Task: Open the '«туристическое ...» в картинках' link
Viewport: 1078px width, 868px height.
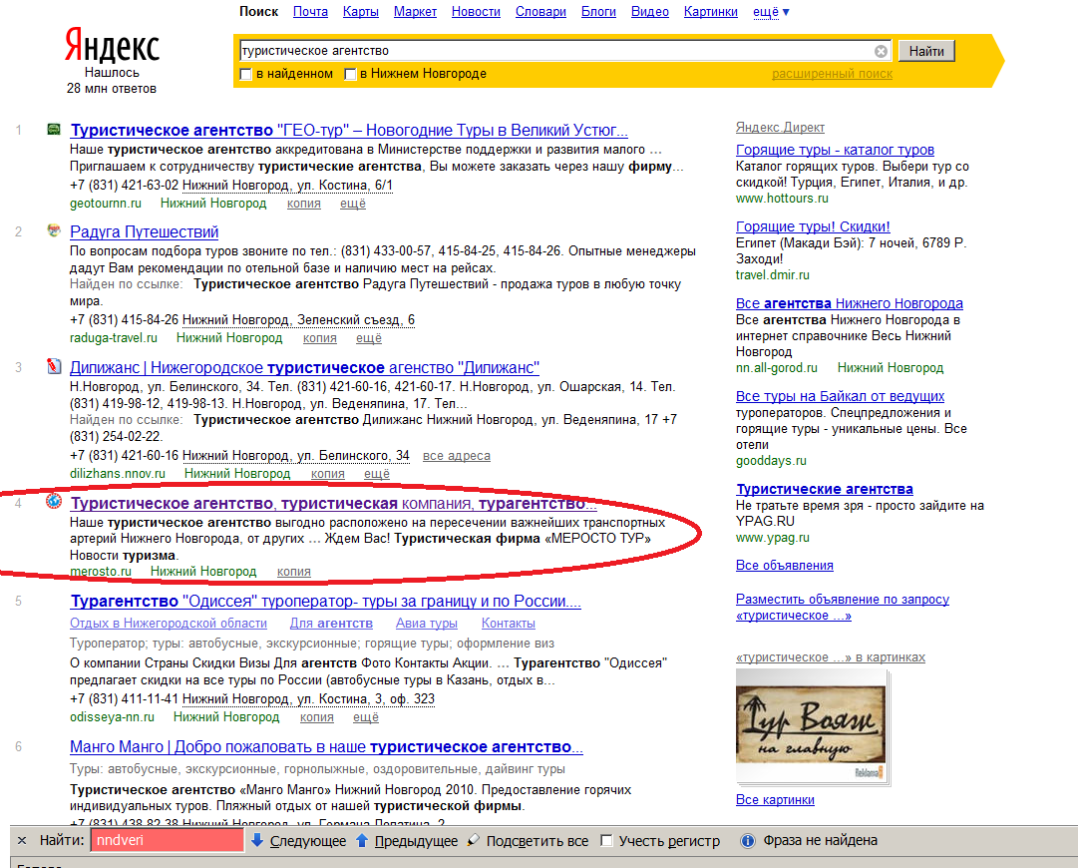Action: point(831,657)
